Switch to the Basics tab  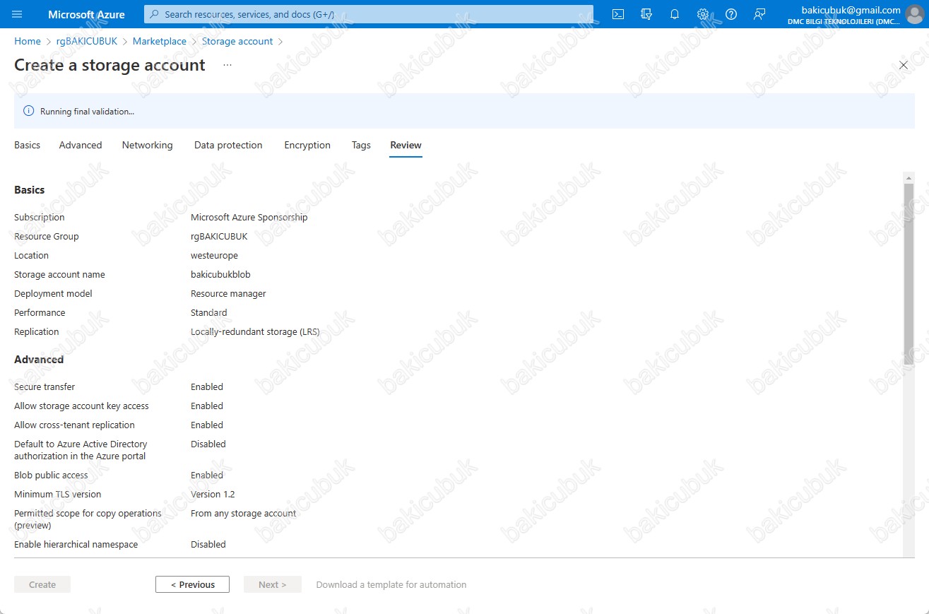pyautogui.click(x=28, y=145)
